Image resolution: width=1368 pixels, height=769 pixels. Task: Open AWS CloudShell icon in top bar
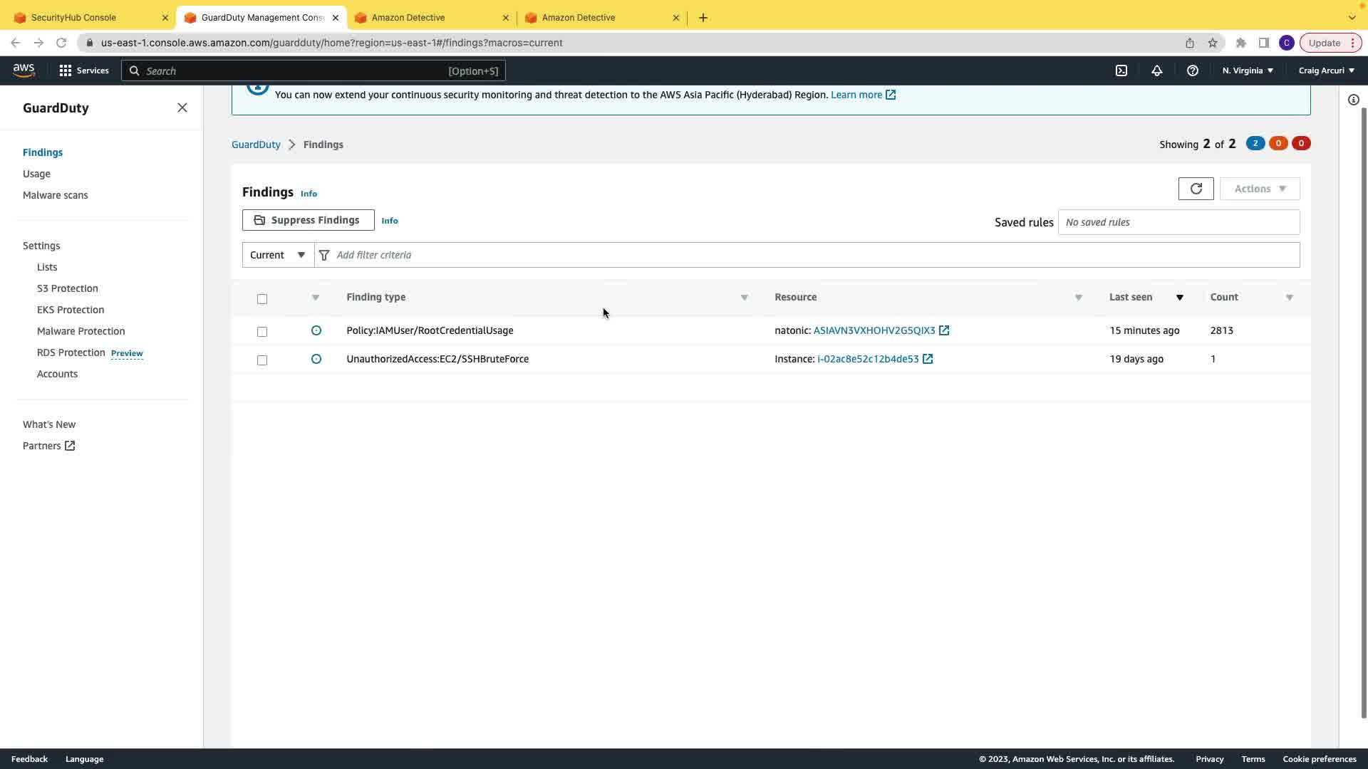click(x=1121, y=70)
